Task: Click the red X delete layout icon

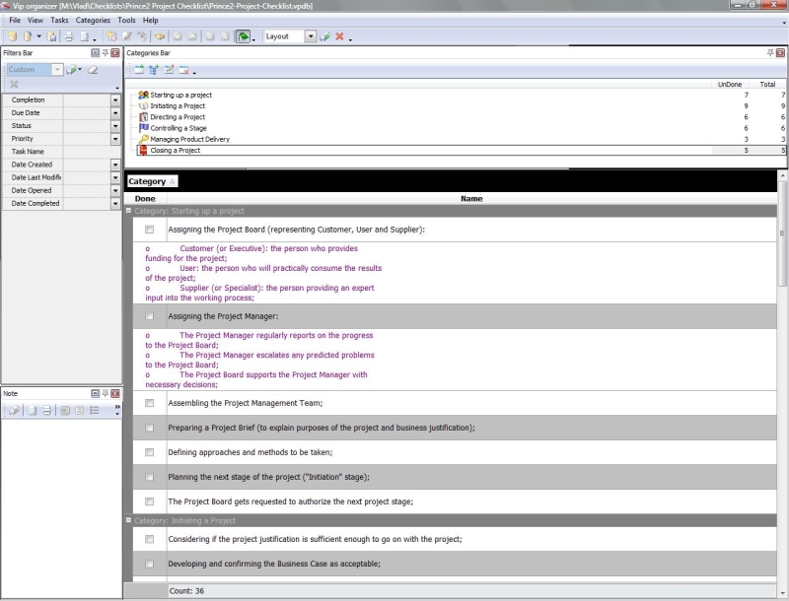Action: pyautogui.click(x=339, y=36)
